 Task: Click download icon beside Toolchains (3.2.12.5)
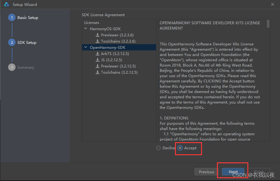tap(98, 72)
